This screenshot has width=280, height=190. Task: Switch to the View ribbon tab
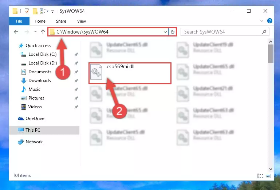82,21
